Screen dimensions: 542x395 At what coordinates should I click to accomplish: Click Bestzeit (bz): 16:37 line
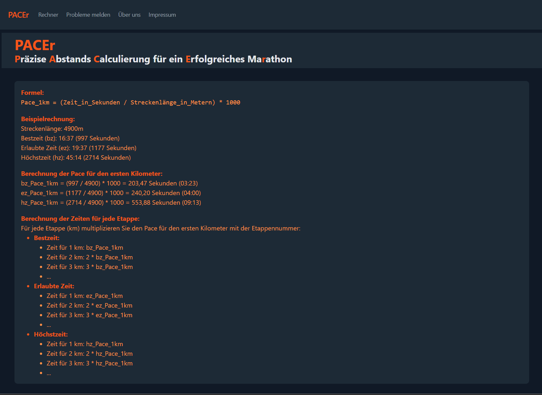[x=70, y=138]
